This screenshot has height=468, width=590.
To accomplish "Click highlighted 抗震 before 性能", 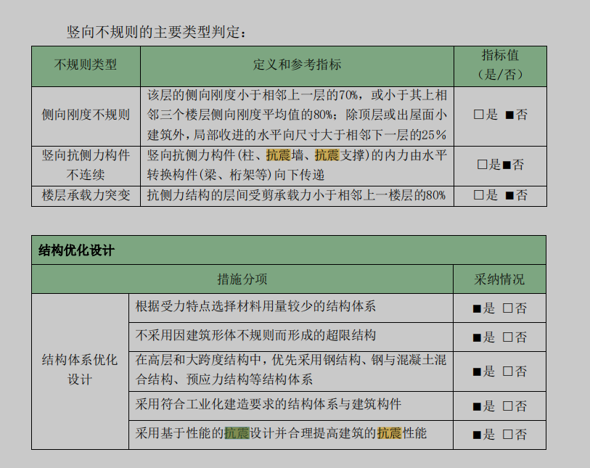I will coord(389,433).
